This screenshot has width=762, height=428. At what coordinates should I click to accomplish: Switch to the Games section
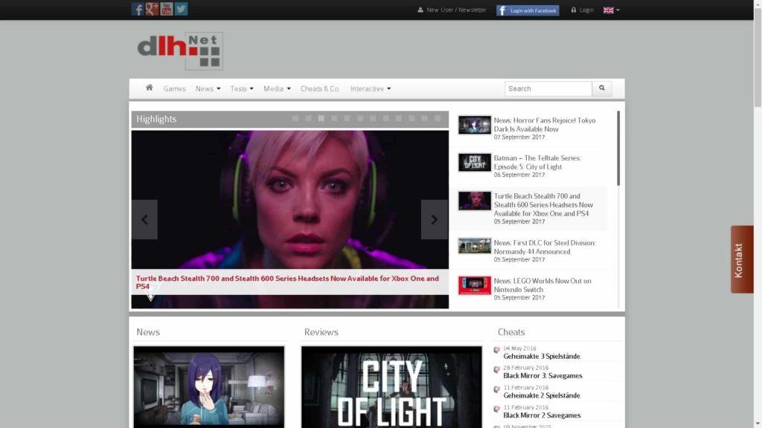pyautogui.click(x=175, y=88)
